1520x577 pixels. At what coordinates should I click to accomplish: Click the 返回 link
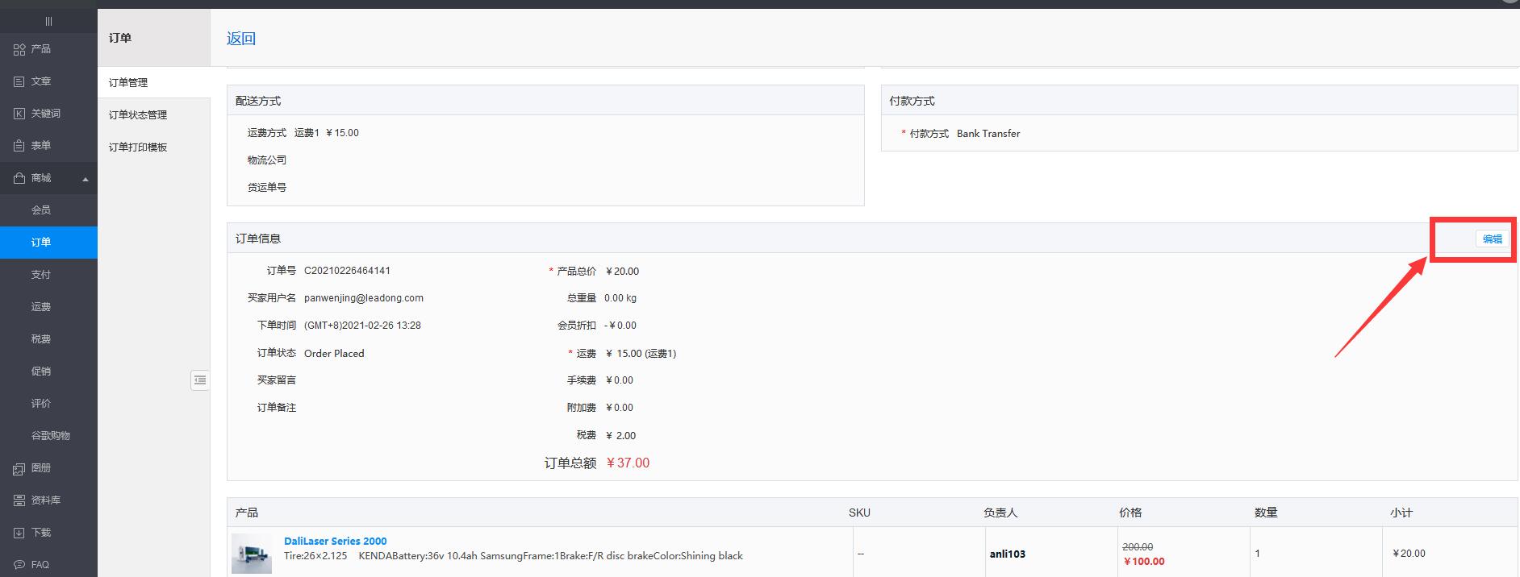(x=241, y=39)
